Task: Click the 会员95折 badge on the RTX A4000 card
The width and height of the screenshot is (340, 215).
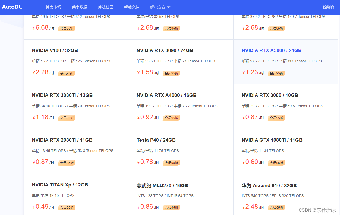Action: 171,118
